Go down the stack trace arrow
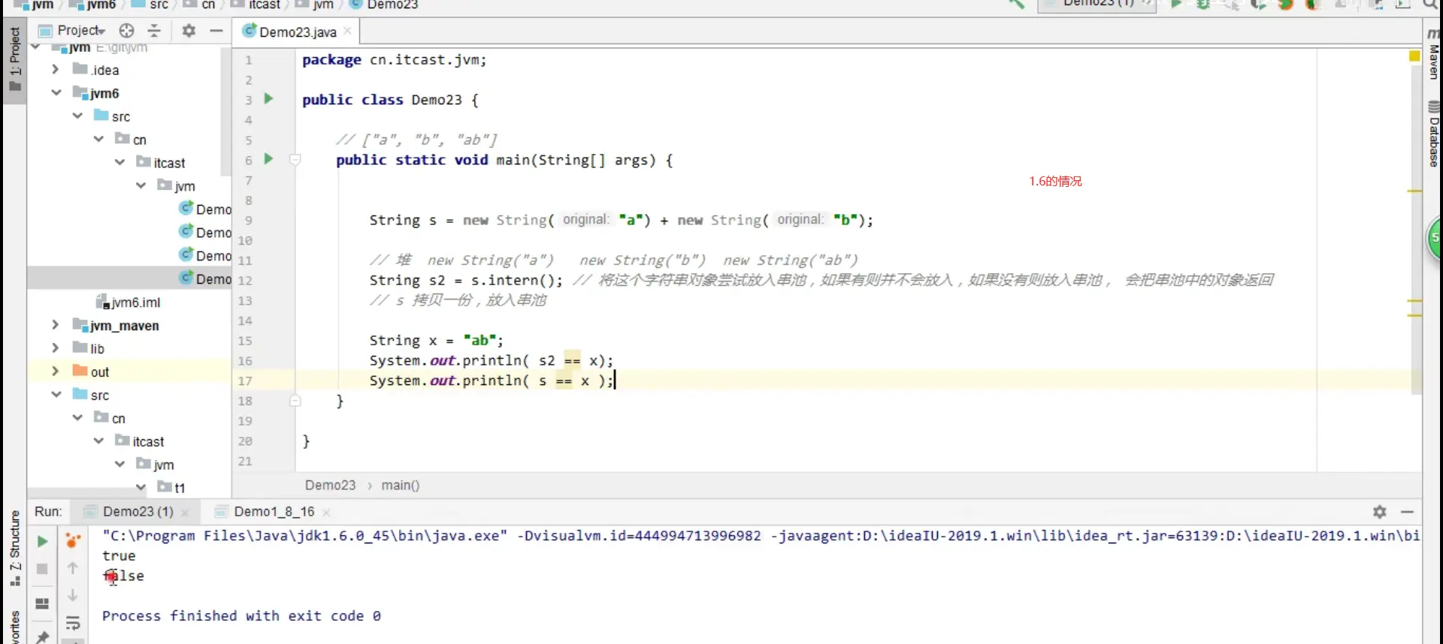 73,595
